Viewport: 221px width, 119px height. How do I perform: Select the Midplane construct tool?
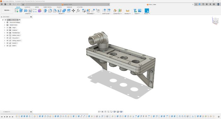[120, 11]
